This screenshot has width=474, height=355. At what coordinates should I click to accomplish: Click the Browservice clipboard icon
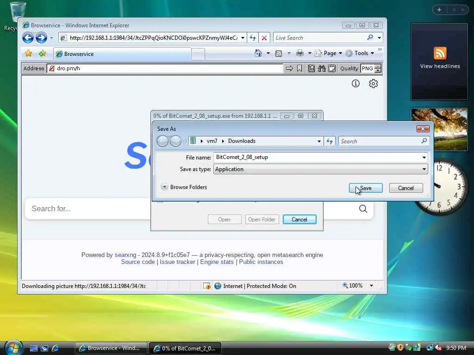click(332, 68)
